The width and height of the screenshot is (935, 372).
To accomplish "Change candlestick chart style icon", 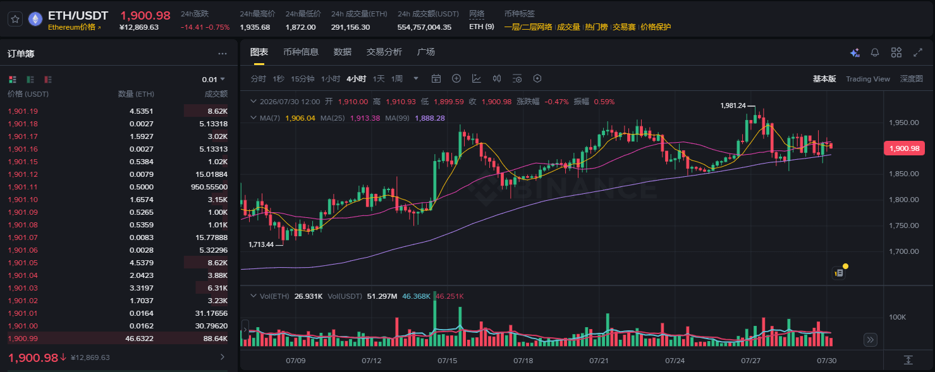I will [x=497, y=79].
